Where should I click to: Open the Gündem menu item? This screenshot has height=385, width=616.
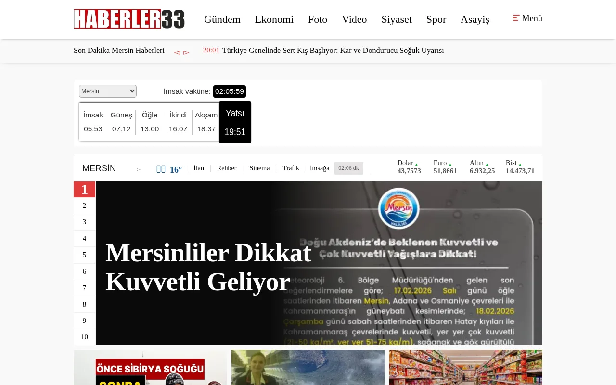click(x=222, y=19)
